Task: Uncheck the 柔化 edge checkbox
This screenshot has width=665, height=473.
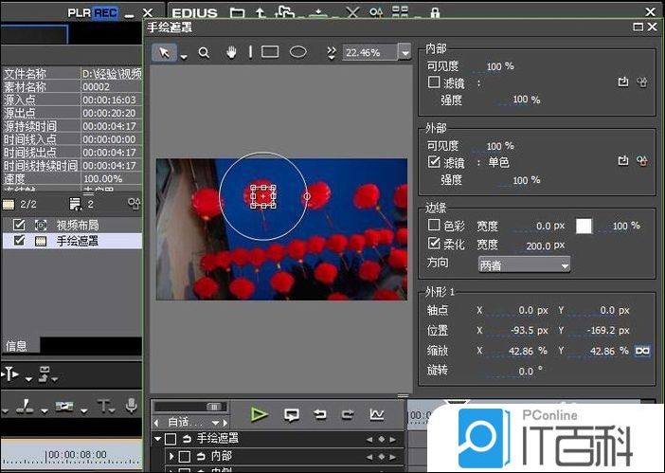Action: pyautogui.click(x=434, y=245)
